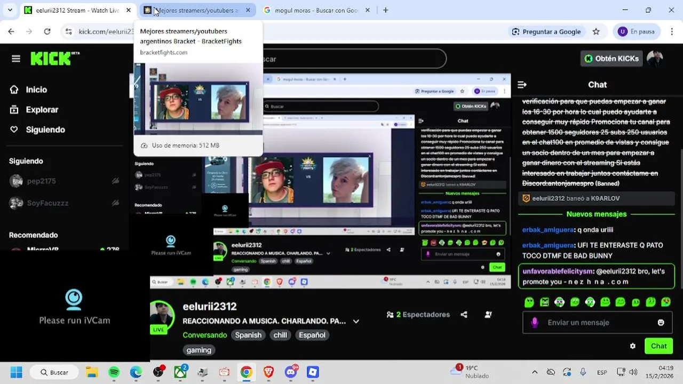Viewport: 683px width, 384px height.
Task: Open Microsoft Edge from the taskbar
Action: click(136, 372)
